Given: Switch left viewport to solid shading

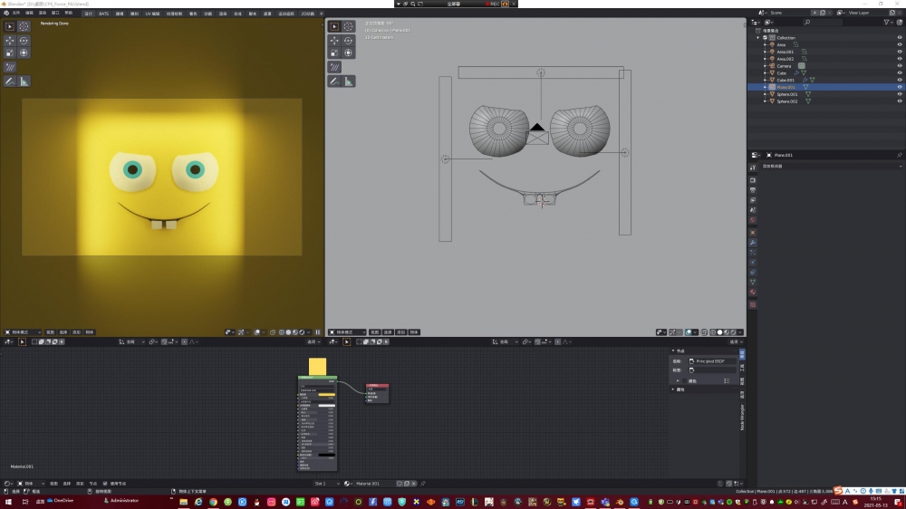Looking at the screenshot, I should [288, 332].
